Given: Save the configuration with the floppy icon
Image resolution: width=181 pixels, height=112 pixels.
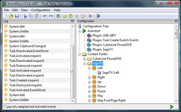Looking at the screenshot, I should pyautogui.click(x=17, y=16).
